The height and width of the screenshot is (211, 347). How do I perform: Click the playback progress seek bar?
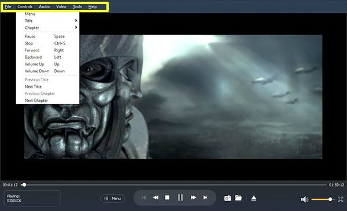click(x=173, y=184)
